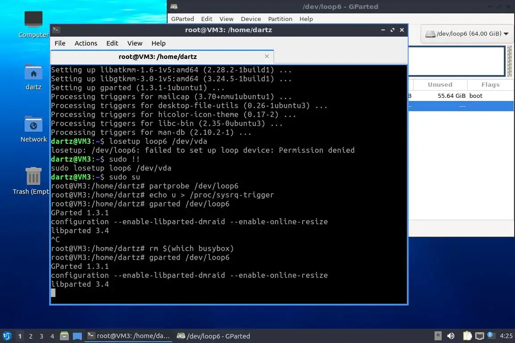
Task: Minimize the terminal window
Action: pos(383,30)
